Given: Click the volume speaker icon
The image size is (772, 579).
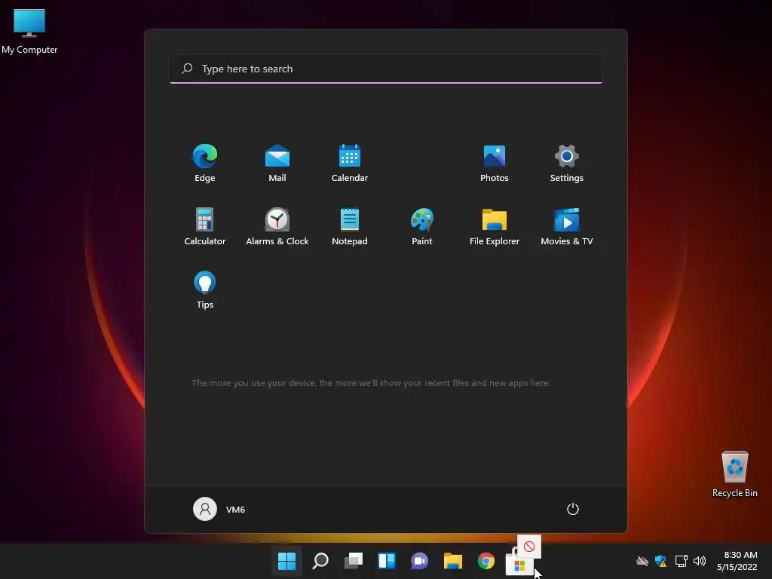Looking at the screenshot, I should pos(699,561).
